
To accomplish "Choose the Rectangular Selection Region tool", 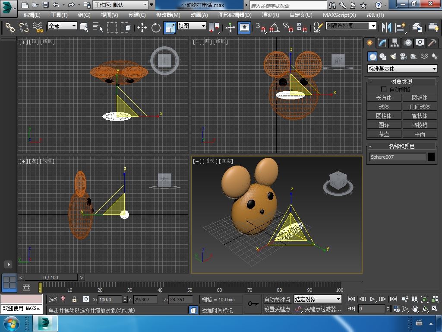I will (112, 27).
